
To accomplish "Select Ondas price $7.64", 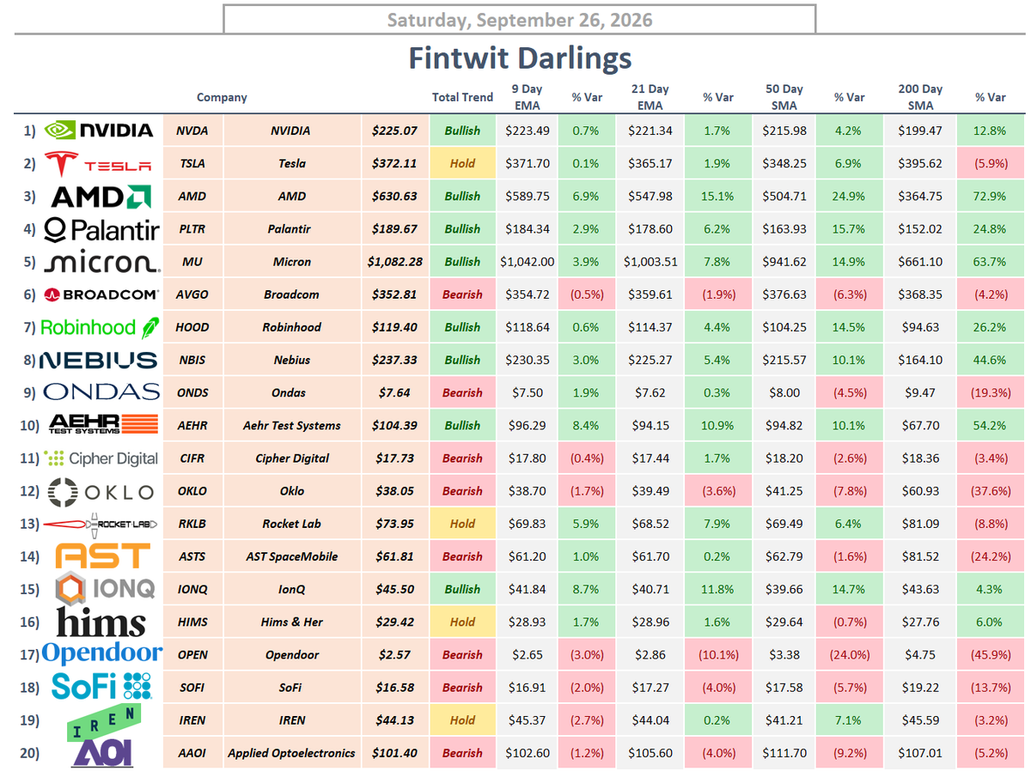I will [x=394, y=392].
